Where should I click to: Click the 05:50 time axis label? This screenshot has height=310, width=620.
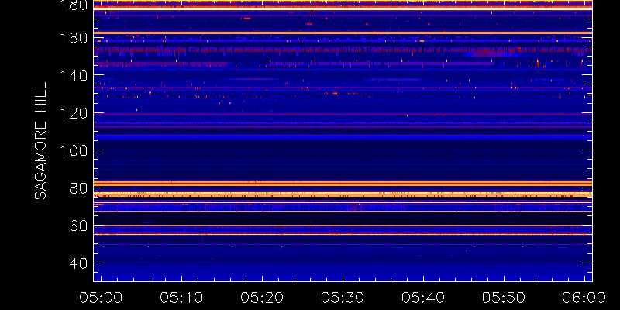[x=503, y=297]
